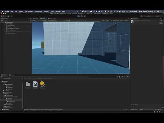This screenshot has height=123, width=164.
Task: Click the Wi-Fi status icon
Action: (x=117, y=11)
